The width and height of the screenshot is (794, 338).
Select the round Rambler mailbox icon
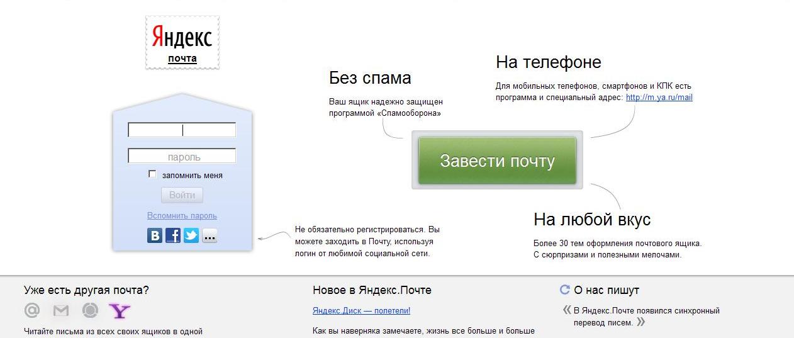coord(91,310)
